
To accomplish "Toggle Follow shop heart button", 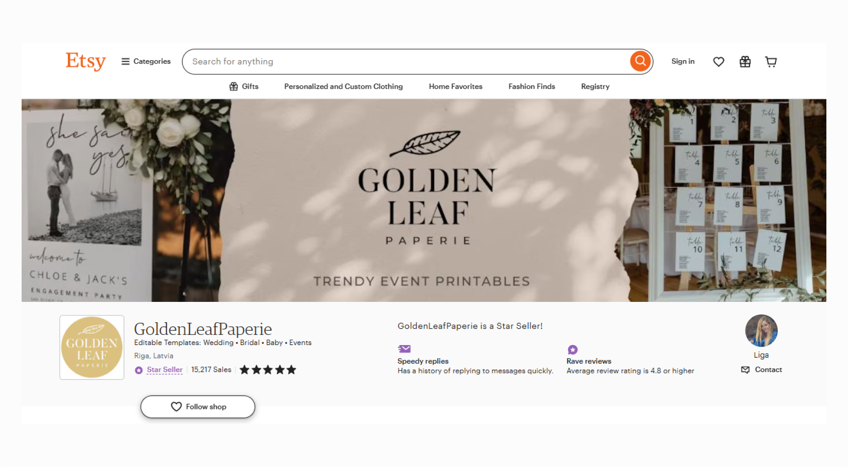I will (x=198, y=406).
